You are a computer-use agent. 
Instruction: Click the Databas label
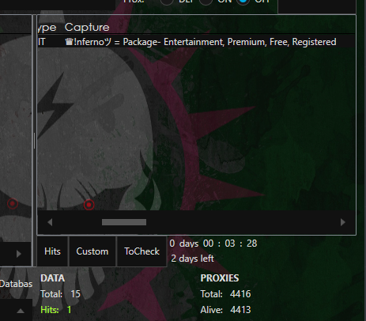point(16,284)
